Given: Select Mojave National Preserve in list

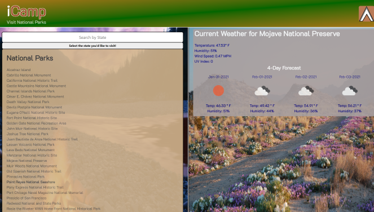Looking at the screenshot, I should (x=27, y=161).
